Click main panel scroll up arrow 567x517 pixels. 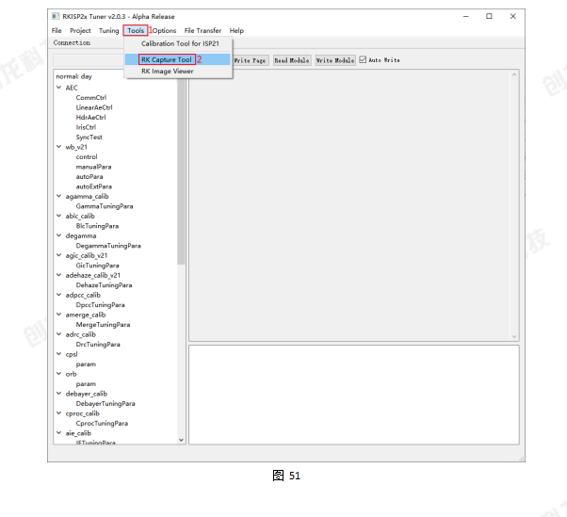[514, 74]
